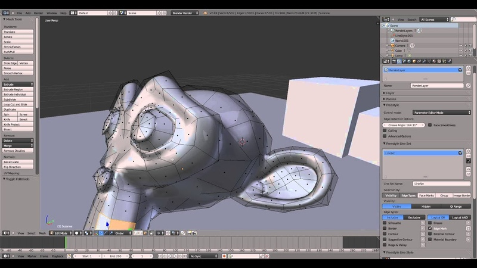The image size is (477, 268).
Task: Click the Camera object icon in outliner
Action: tap(392, 46)
